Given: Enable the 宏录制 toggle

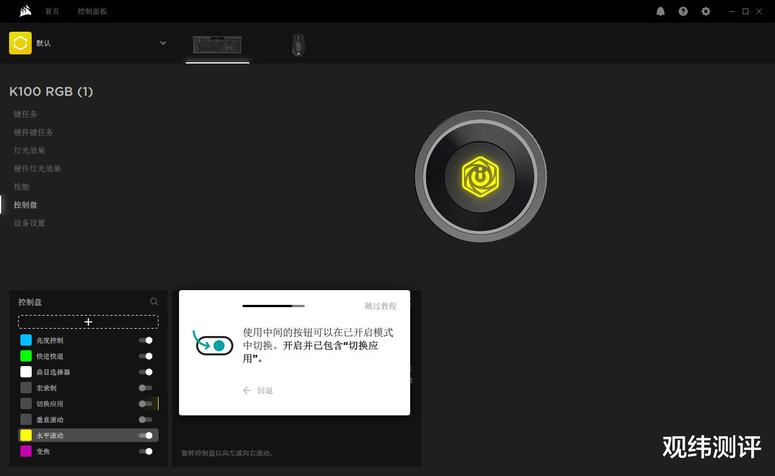Looking at the screenshot, I should (x=145, y=388).
